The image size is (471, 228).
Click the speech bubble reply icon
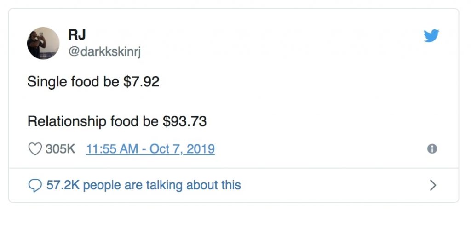click(x=35, y=185)
